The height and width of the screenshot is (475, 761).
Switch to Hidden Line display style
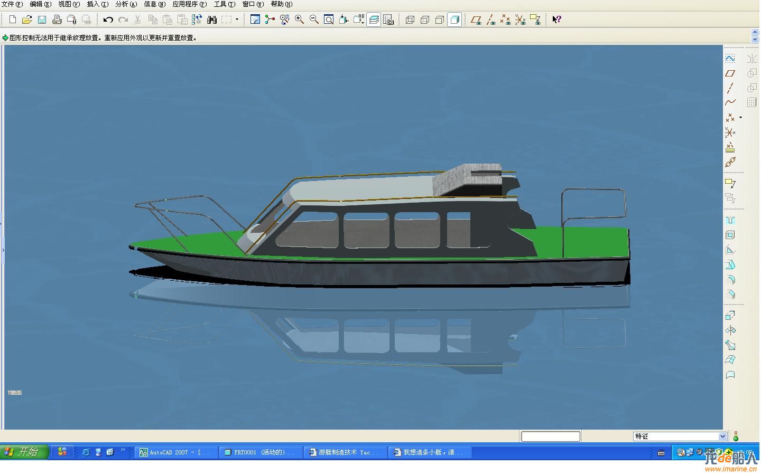point(424,20)
